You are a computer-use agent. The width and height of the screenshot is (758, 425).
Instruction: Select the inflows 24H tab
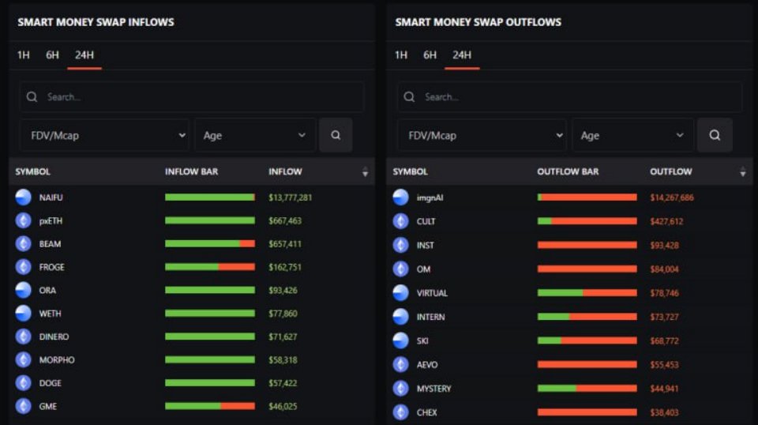tap(84, 55)
